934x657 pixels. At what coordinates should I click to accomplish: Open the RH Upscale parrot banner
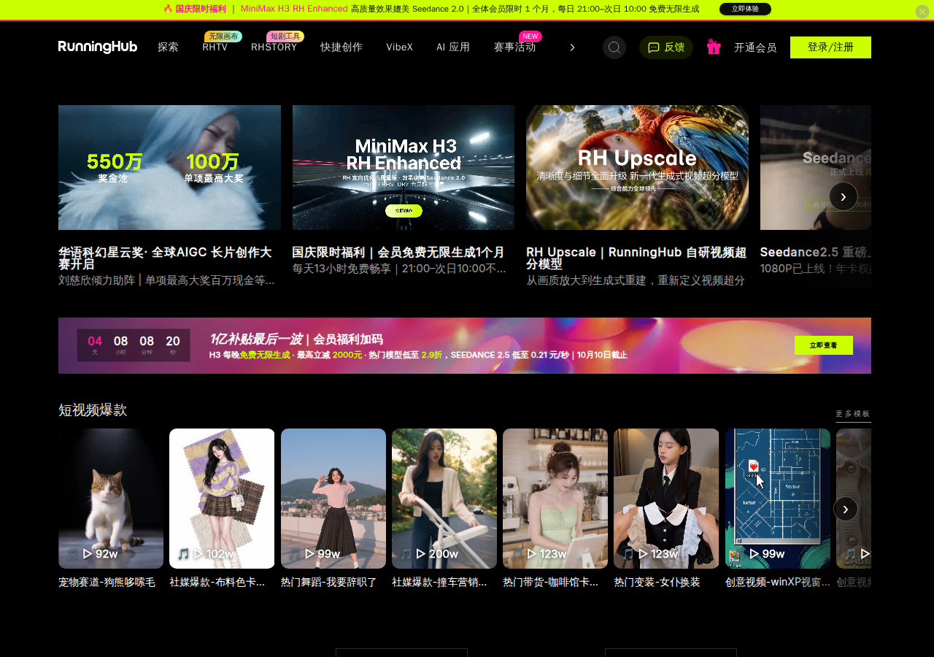[x=637, y=167]
